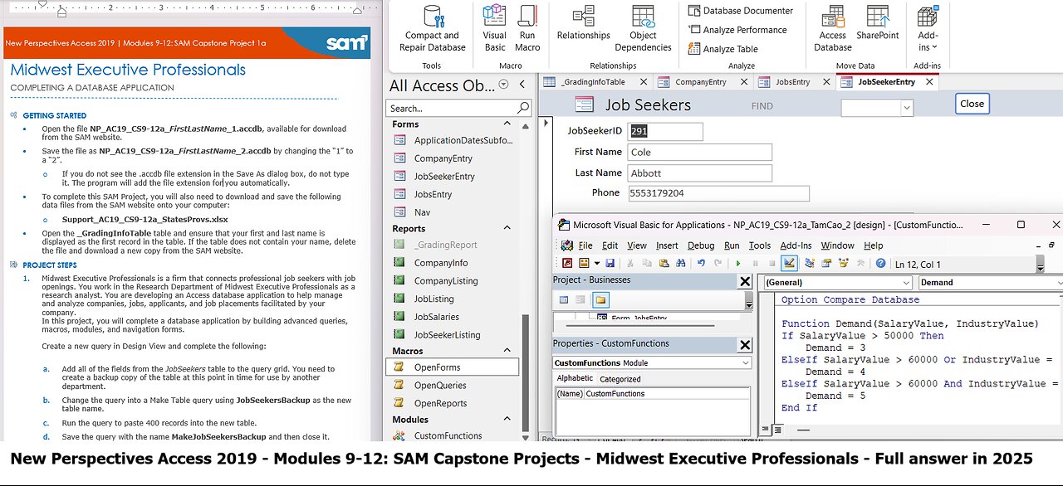Viewport: 1063px width, 486px height.
Task: Click the Paste icon in VBA toolbar
Action: (x=664, y=263)
